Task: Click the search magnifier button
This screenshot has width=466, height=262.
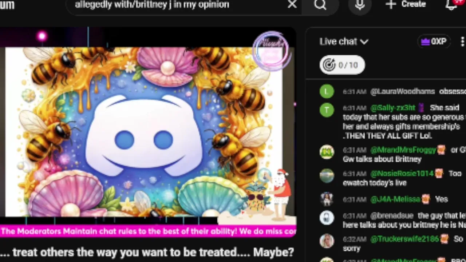Action: tap(320, 5)
